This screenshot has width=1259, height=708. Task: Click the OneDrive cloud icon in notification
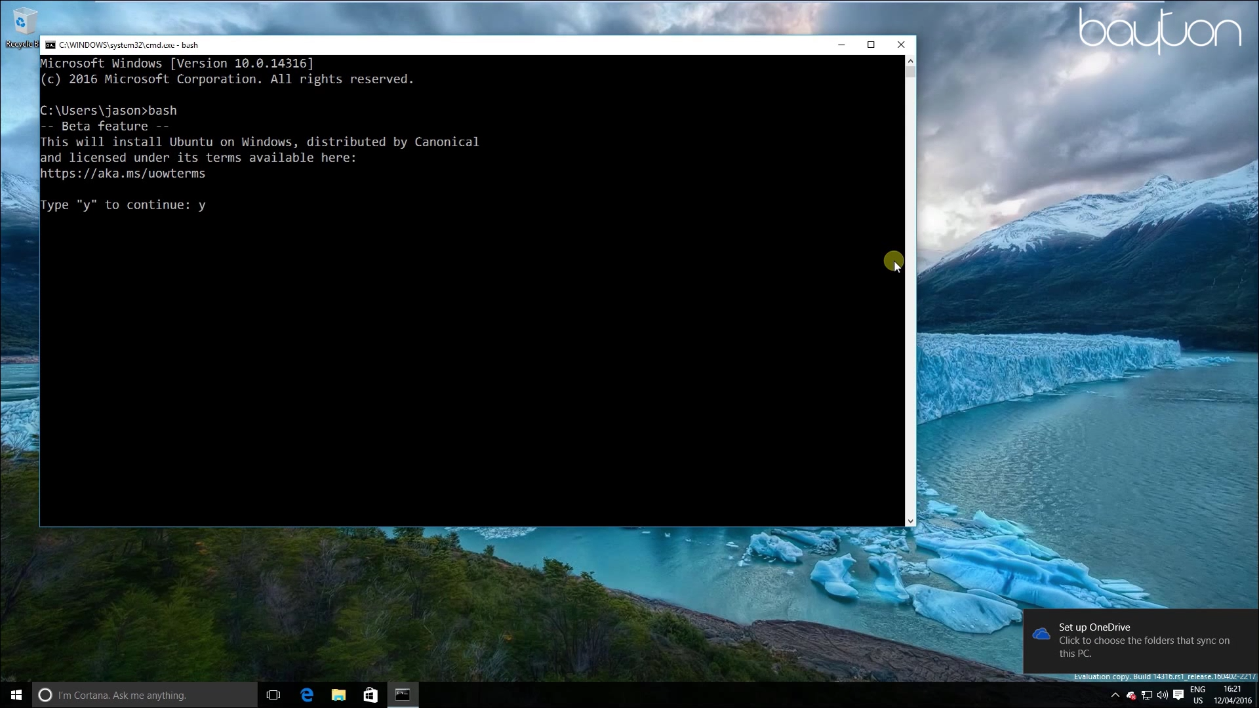click(1041, 634)
